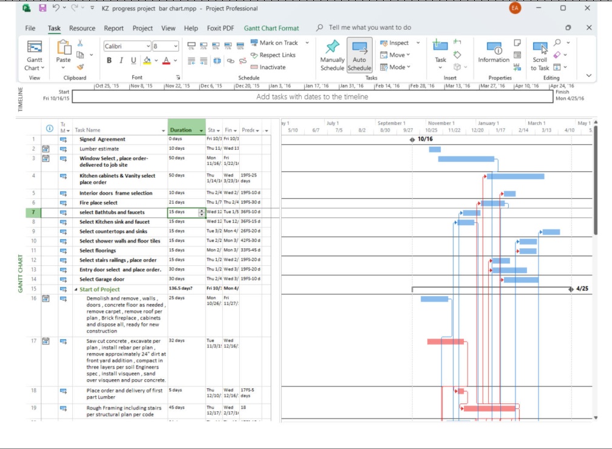This screenshot has width=612, height=449.
Task: Click the duration spinner on row 7
Action: click(x=202, y=212)
